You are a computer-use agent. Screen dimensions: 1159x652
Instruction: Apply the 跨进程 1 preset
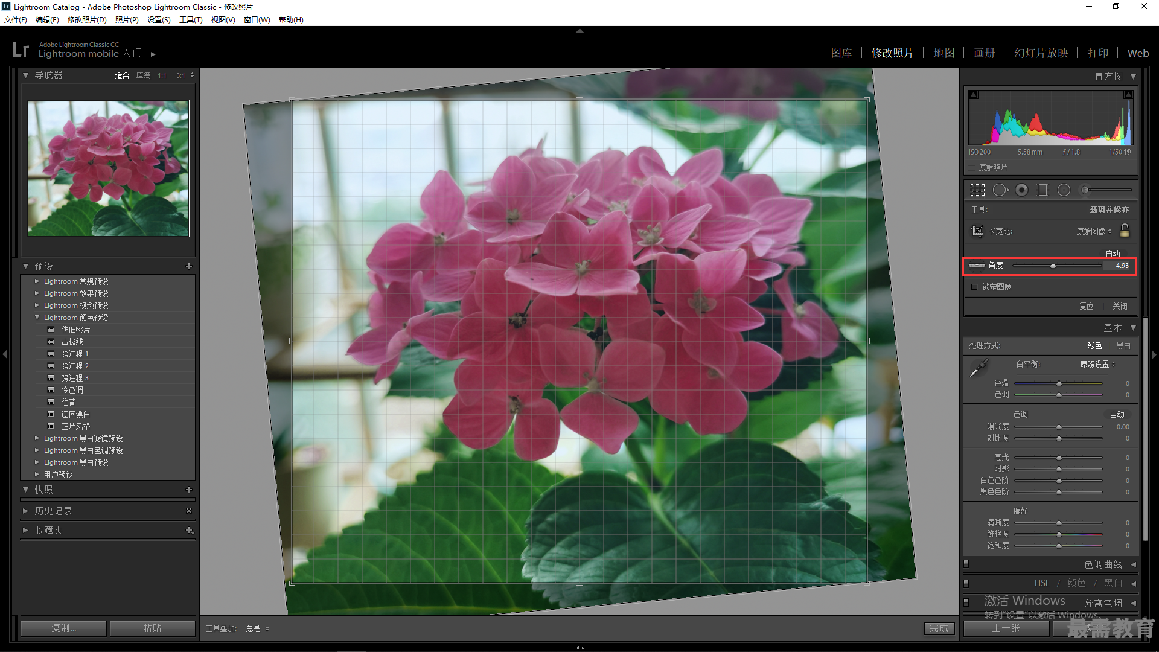tap(75, 354)
